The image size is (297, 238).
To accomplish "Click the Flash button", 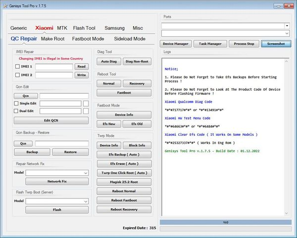I will click(x=57, y=210).
